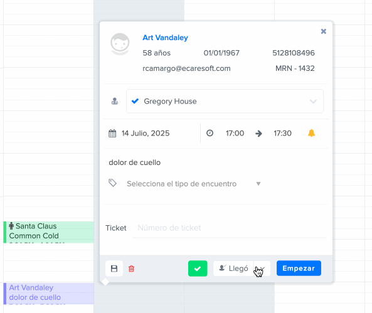Open the calendar date picker icon
Image resolution: width=372 pixels, height=313 pixels.
[112, 134]
